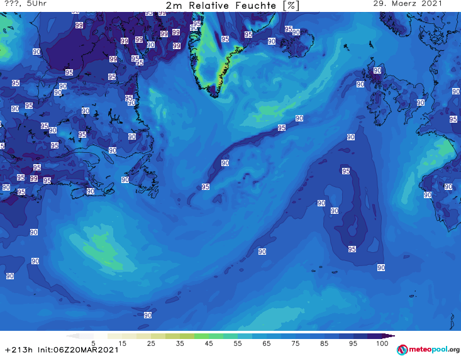
Task: Click the legend value '15'
Action: tap(122, 343)
